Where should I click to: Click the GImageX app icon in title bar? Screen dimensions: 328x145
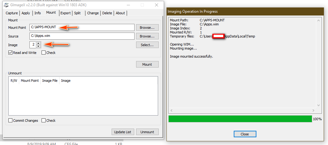tap(6, 5)
